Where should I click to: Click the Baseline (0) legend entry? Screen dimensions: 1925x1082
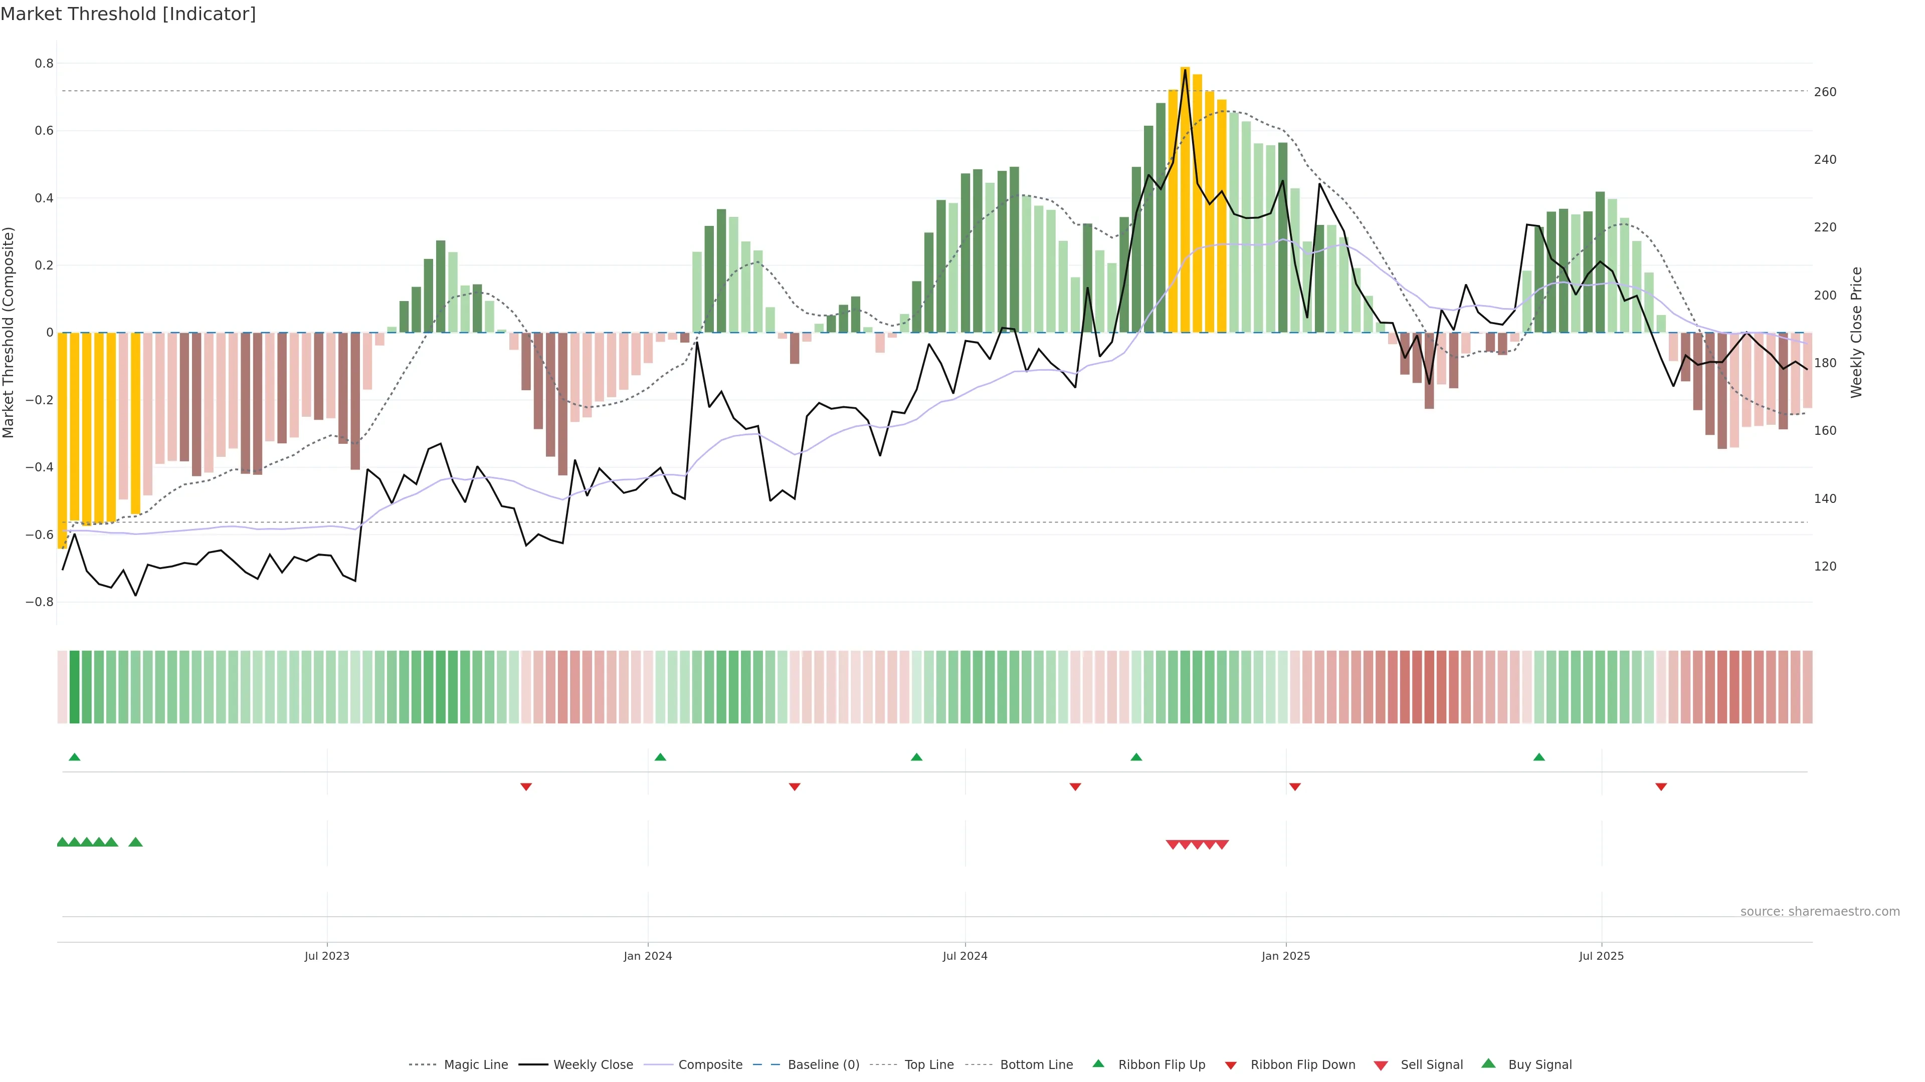click(x=823, y=1064)
